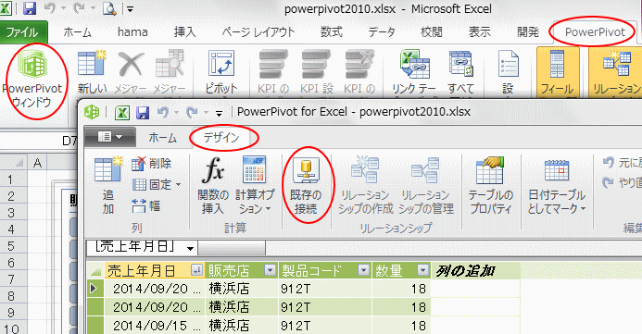
Task: Switch to the ホーム tab in Excel ribbon
Action: point(78,32)
